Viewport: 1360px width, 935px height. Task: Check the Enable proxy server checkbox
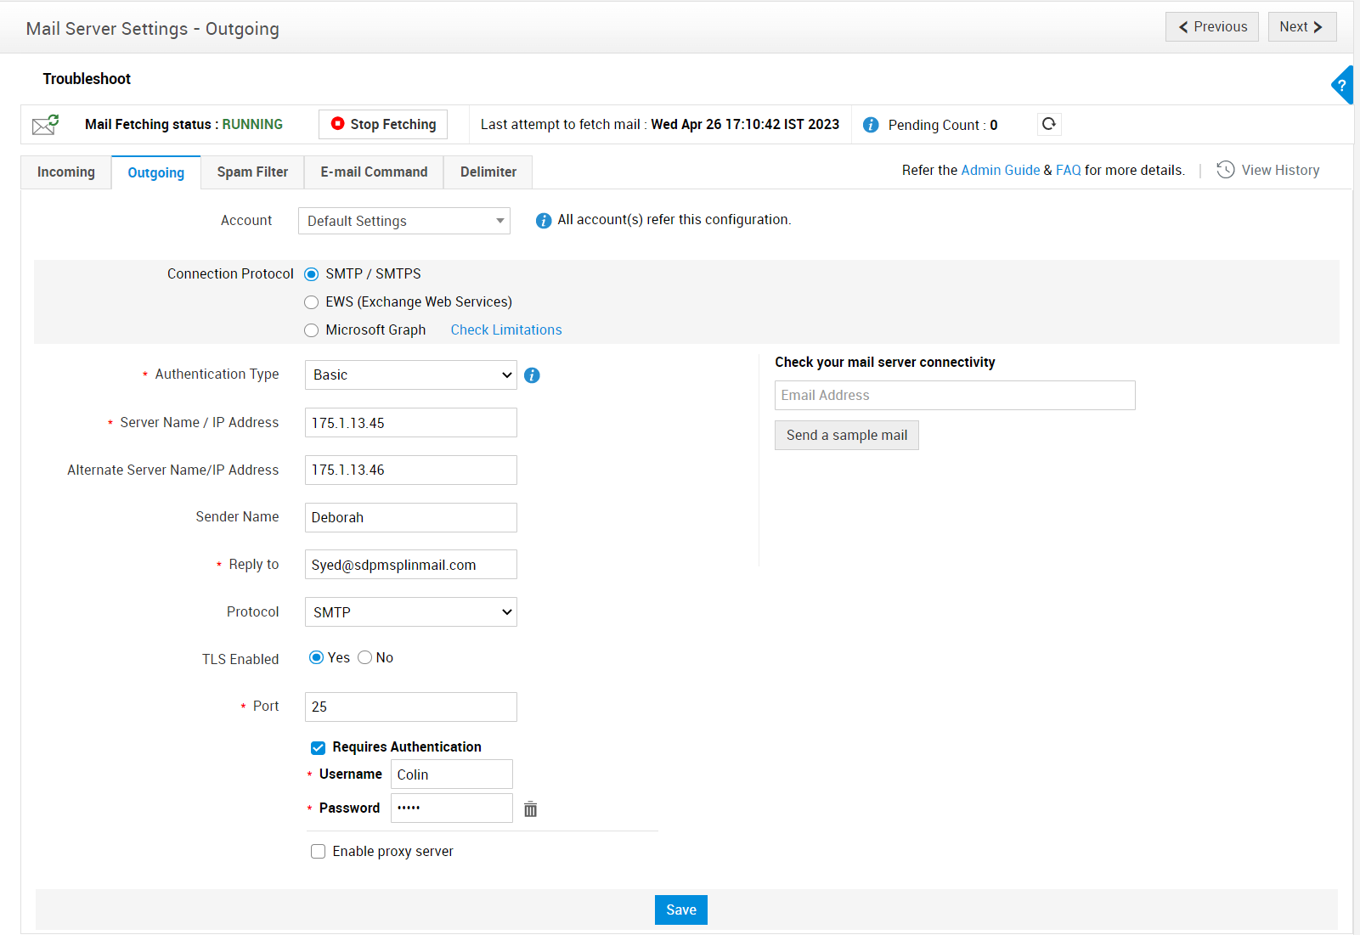tap(319, 852)
